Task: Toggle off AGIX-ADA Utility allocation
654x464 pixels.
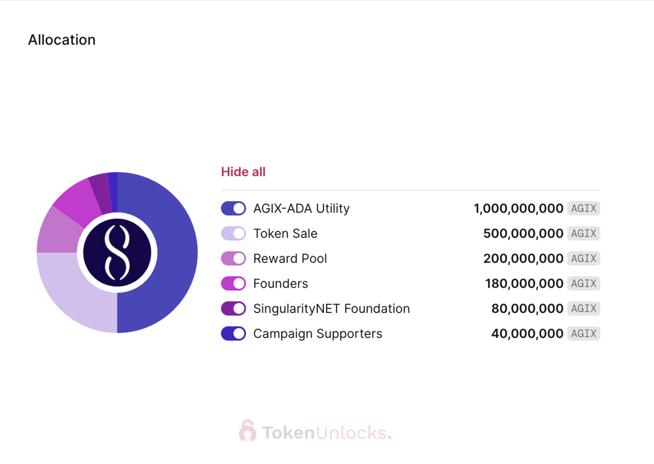Action: point(234,208)
